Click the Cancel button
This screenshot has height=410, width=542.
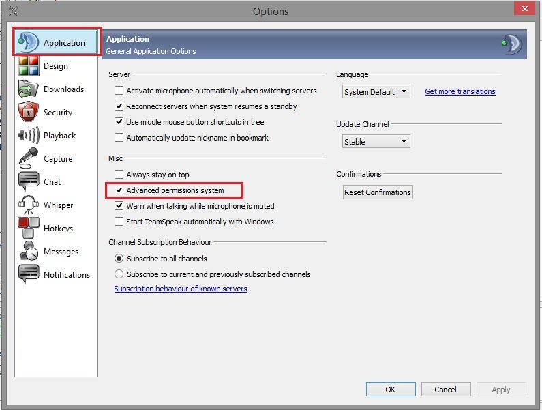point(446,390)
